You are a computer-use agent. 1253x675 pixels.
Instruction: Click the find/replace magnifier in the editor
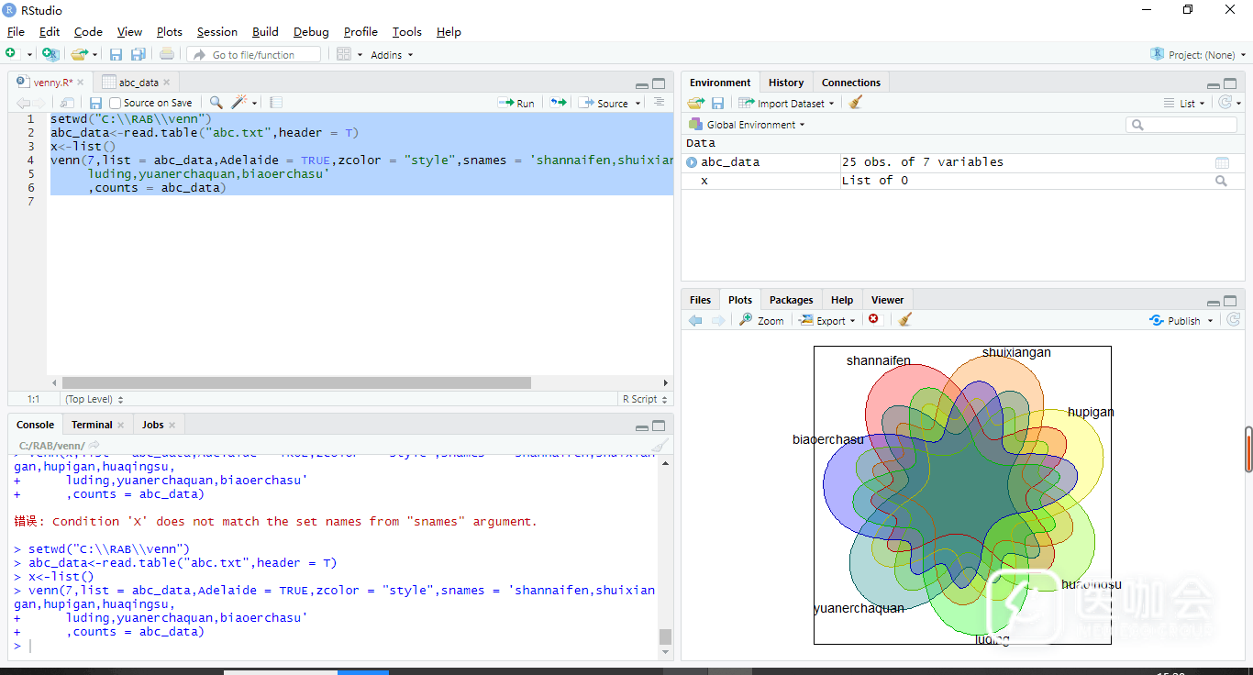(x=216, y=103)
